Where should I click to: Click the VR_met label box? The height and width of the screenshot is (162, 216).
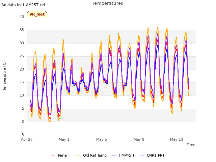[x=37, y=14]
